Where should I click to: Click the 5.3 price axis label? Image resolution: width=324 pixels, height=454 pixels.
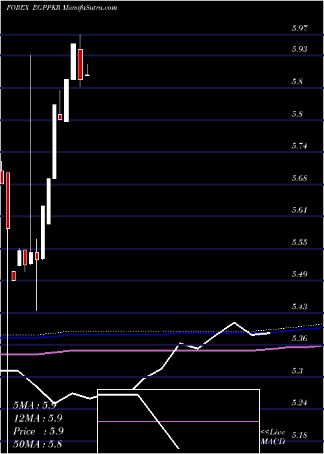click(x=298, y=370)
